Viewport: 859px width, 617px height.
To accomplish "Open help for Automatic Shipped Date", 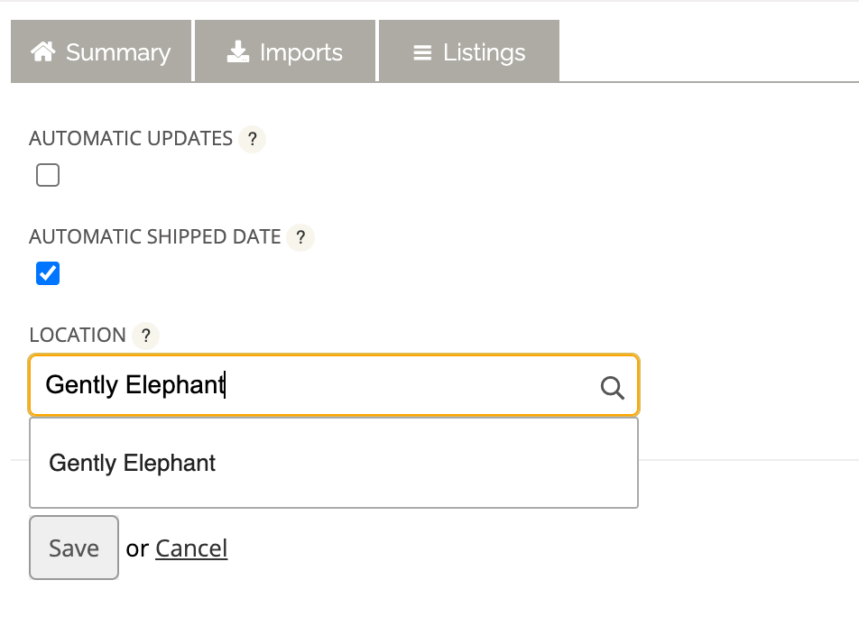I will pyautogui.click(x=300, y=237).
